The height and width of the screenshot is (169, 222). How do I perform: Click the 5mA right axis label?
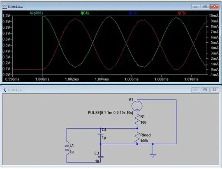pyautogui.click(x=215, y=42)
